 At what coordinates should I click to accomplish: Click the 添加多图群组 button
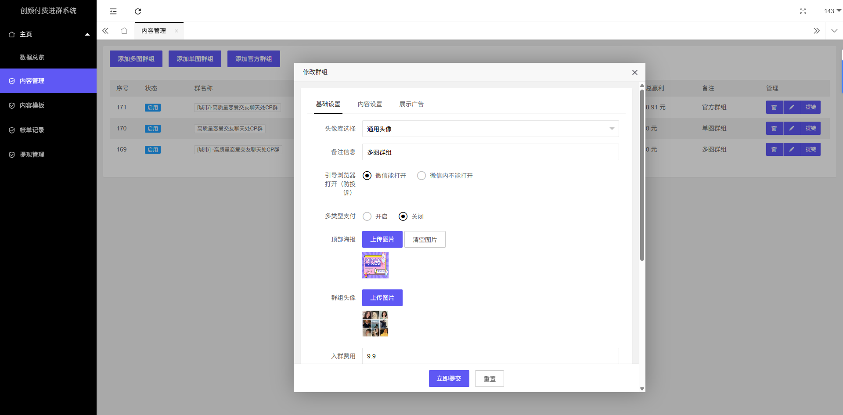[x=136, y=58]
